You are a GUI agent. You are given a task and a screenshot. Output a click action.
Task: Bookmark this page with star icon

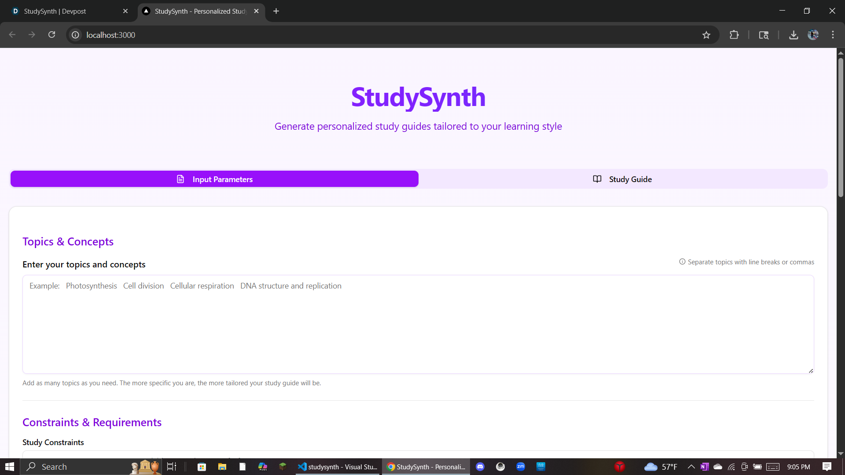(x=706, y=35)
